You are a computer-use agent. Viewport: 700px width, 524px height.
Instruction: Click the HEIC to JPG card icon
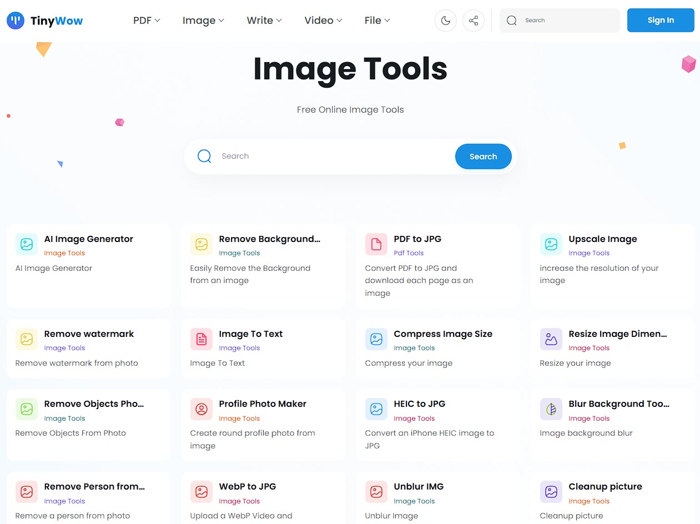[x=376, y=409]
